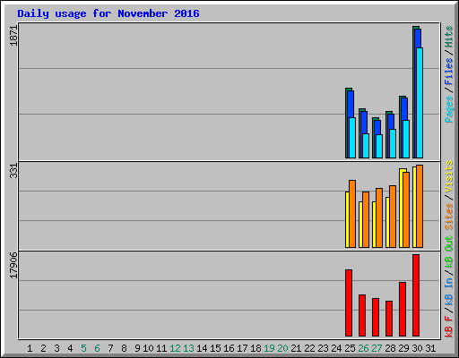This screenshot has height=358, width=459.
Task: Click day 15 on the x-axis
Action: [x=215, y=348]
